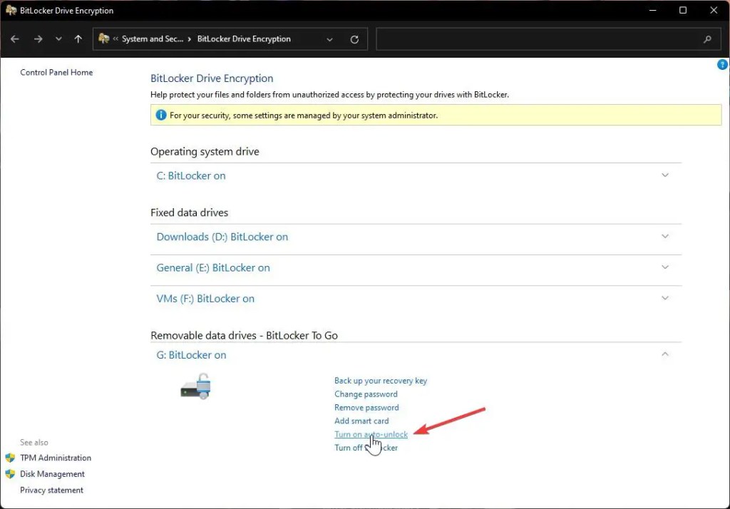Open Control Panel Home link
The height and width of the screenshot is (509, 730).
point(56,72)
